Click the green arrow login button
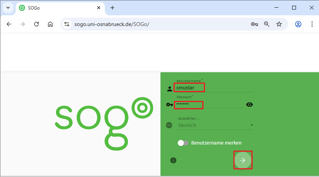 click(243, 160)
